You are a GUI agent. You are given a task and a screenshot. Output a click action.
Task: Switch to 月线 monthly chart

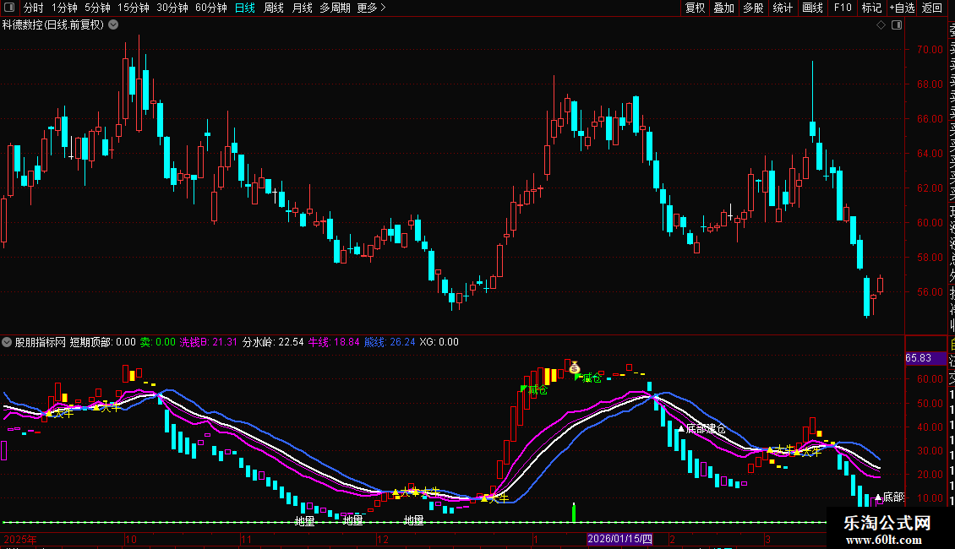click(302, 8)
